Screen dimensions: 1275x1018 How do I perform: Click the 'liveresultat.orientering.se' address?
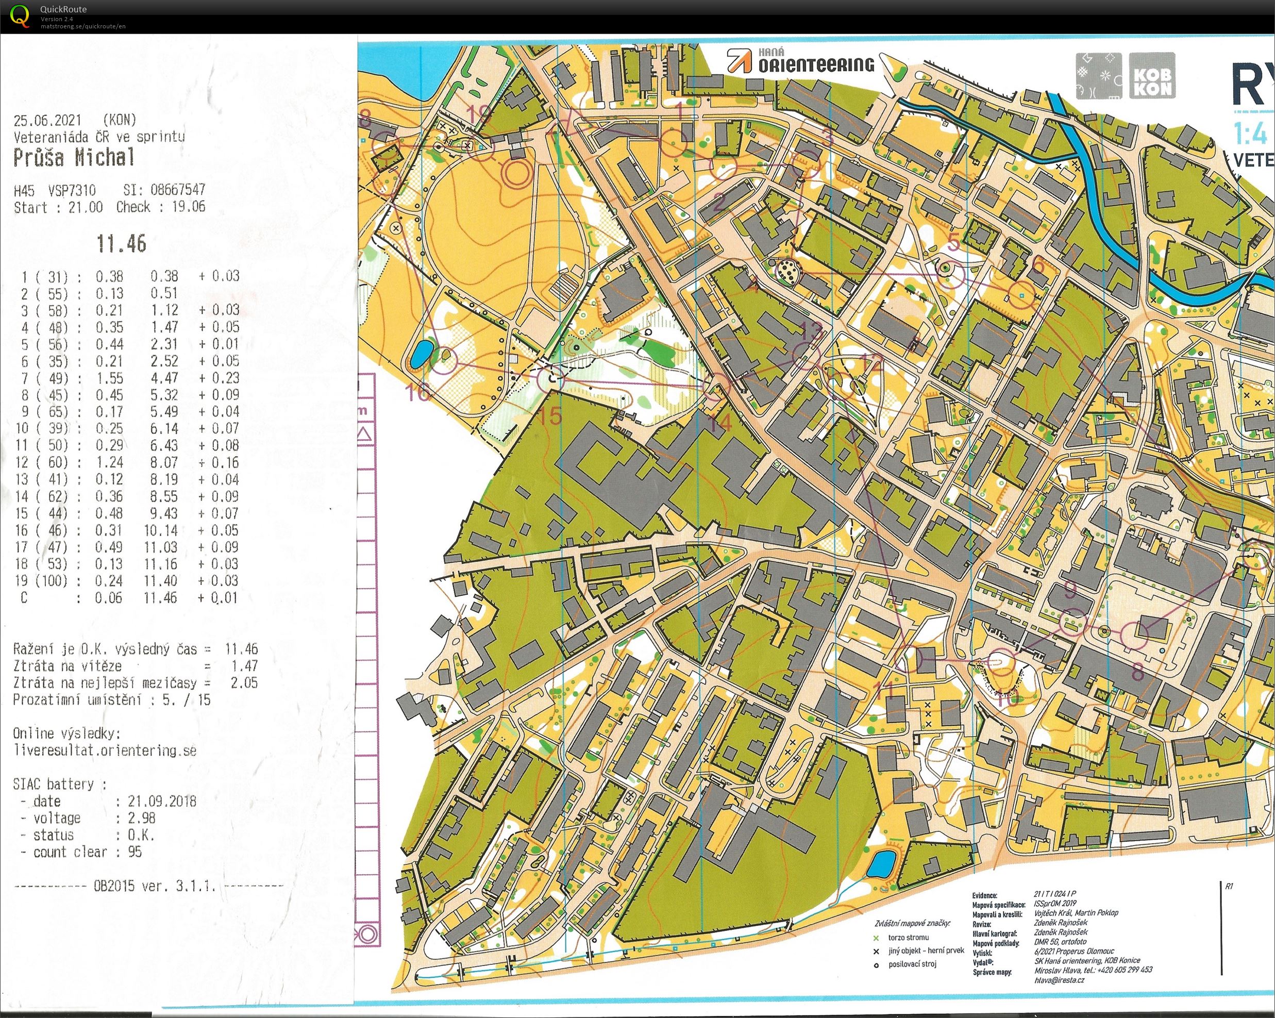coord(105,750)
